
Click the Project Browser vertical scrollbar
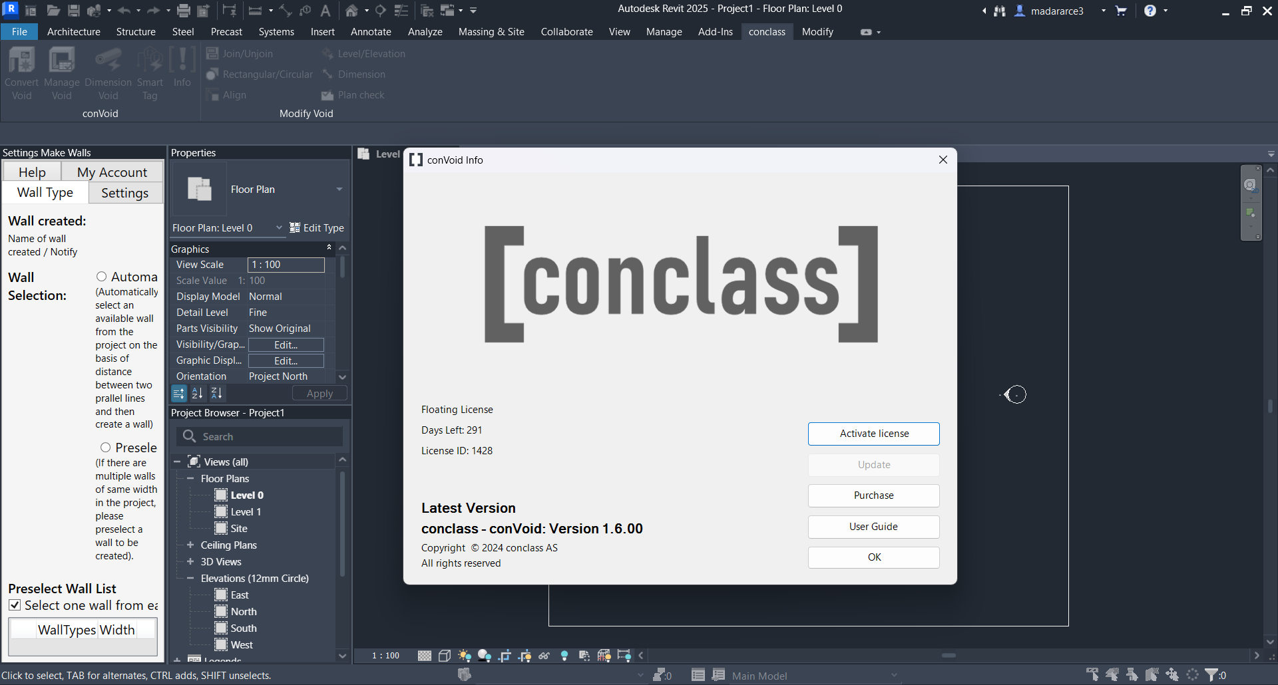coord(342,525)
